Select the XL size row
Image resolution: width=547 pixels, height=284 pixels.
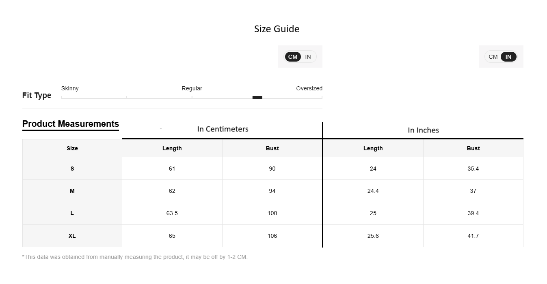(x=273, y=236)
